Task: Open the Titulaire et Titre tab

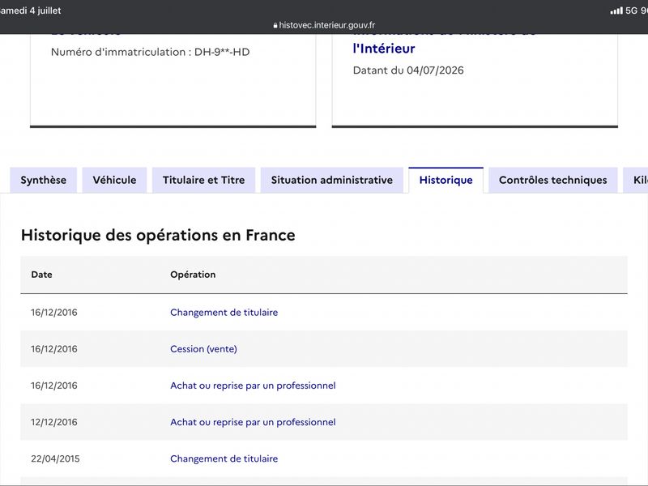Action: coord(204,180)
